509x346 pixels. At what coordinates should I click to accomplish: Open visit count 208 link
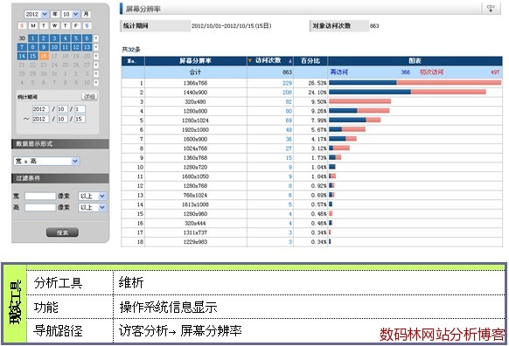(x=287, y=93)
